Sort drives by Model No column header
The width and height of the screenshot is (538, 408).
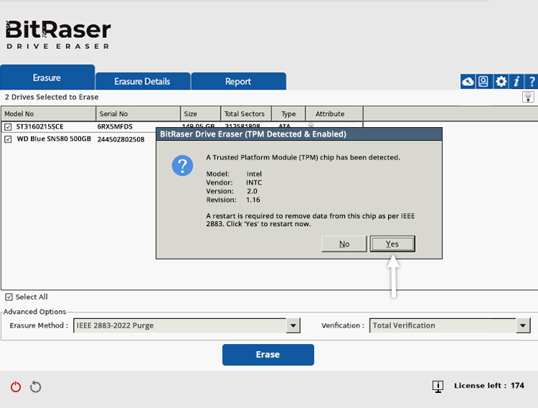coord(48,113)
